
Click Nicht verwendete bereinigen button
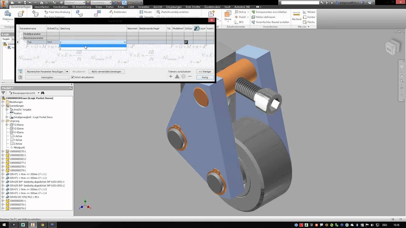[x=106, y=72]
